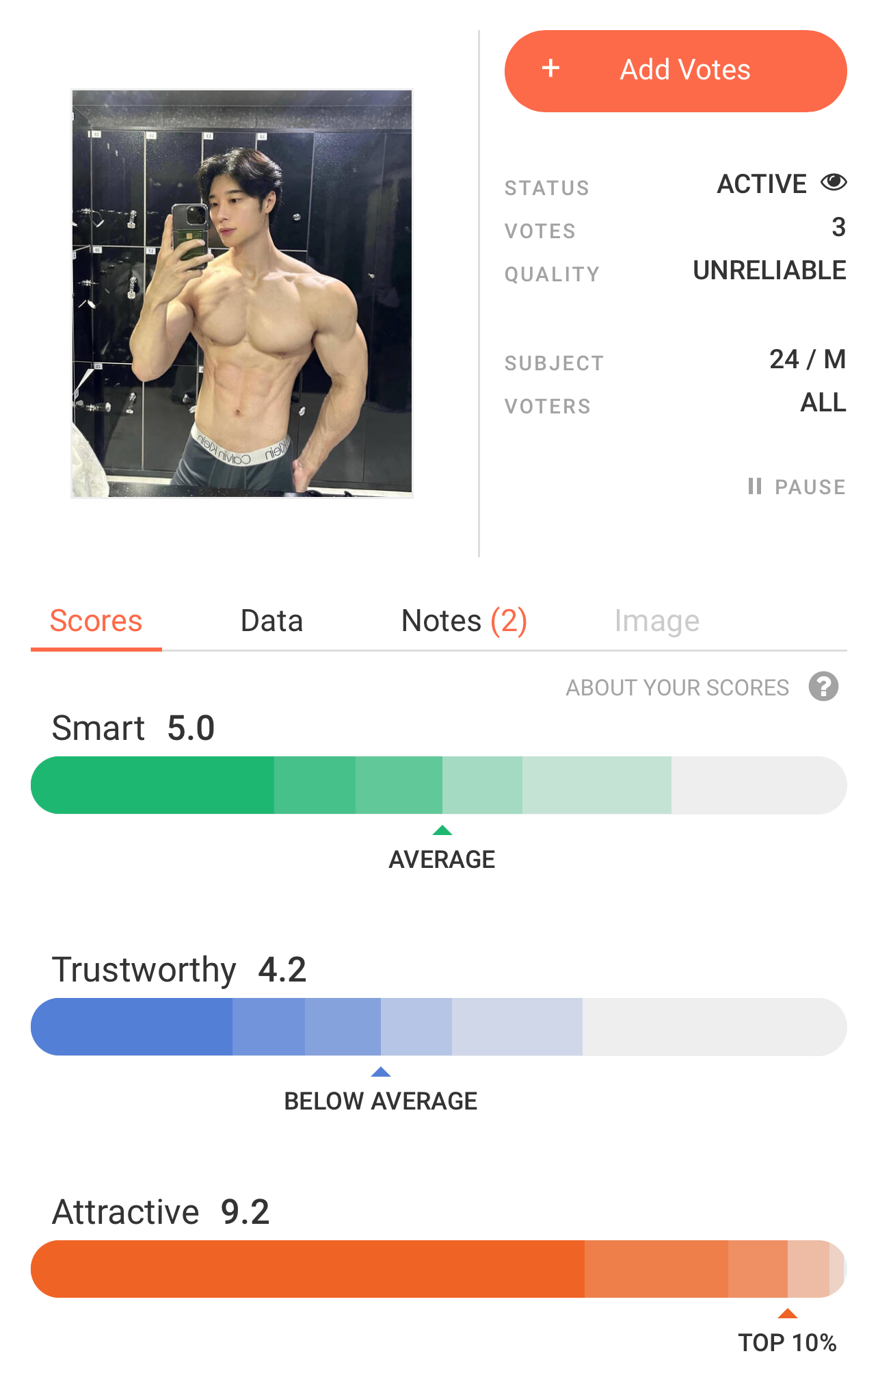Open the question mark help icon
Image resolution: width=878 pixels, height=1384 pixels.
823,687
